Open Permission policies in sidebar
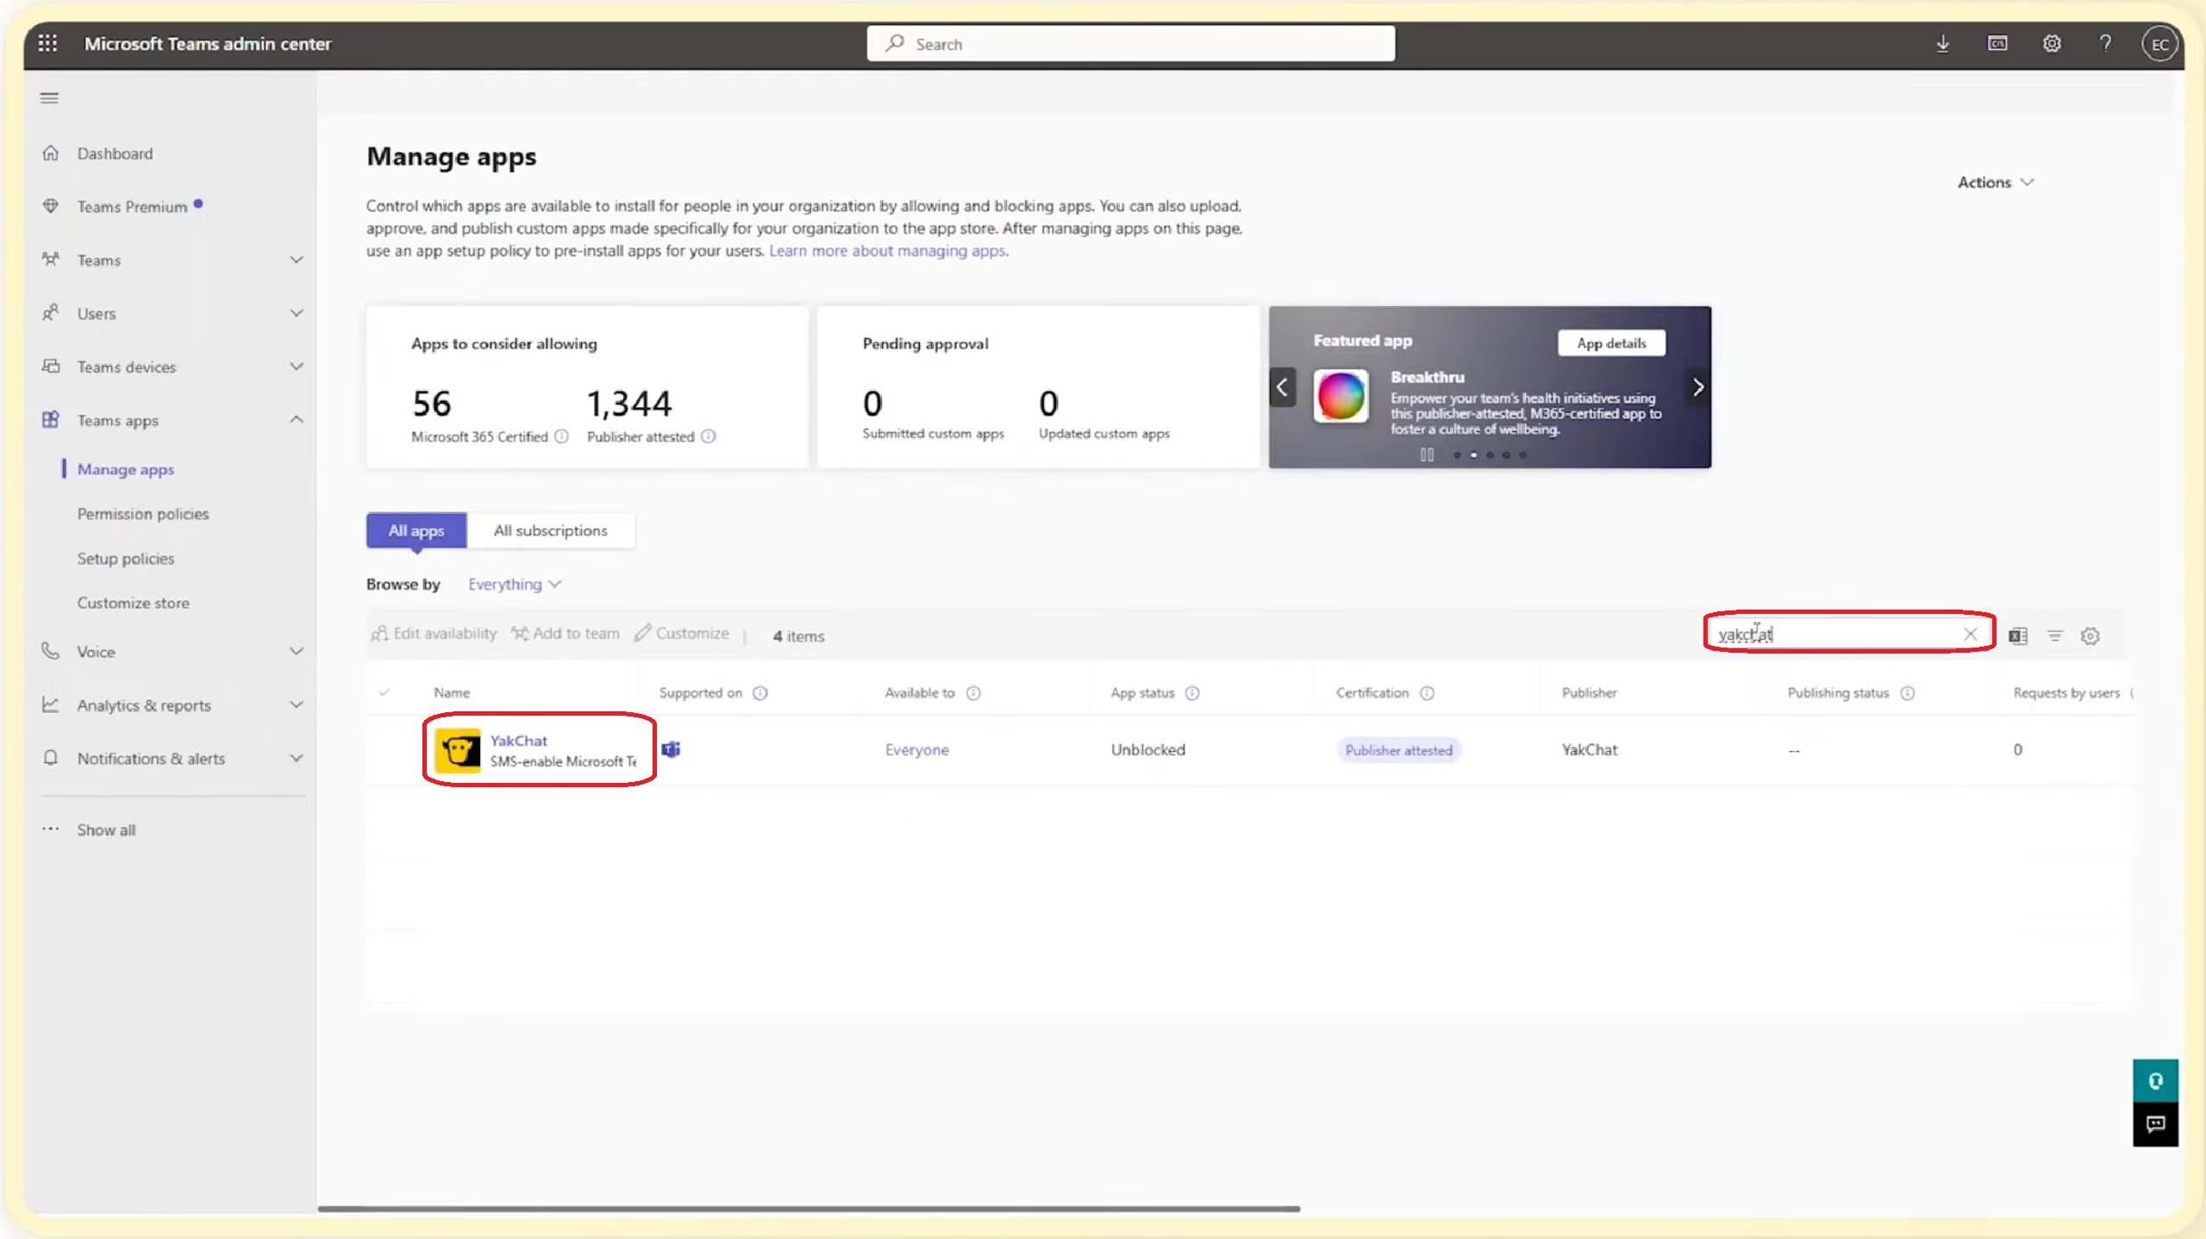The image size is (2206, 1239). tap(143, 514)
